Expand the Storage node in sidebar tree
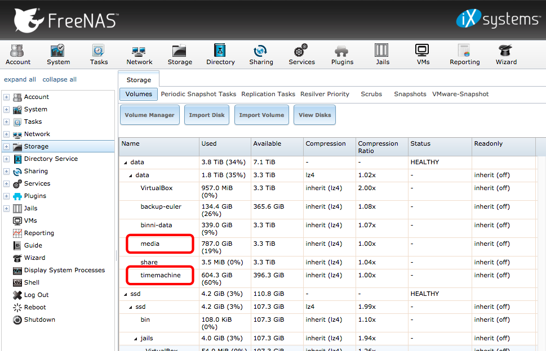This screenshot has width=546, height=351. tap(6, 147)
